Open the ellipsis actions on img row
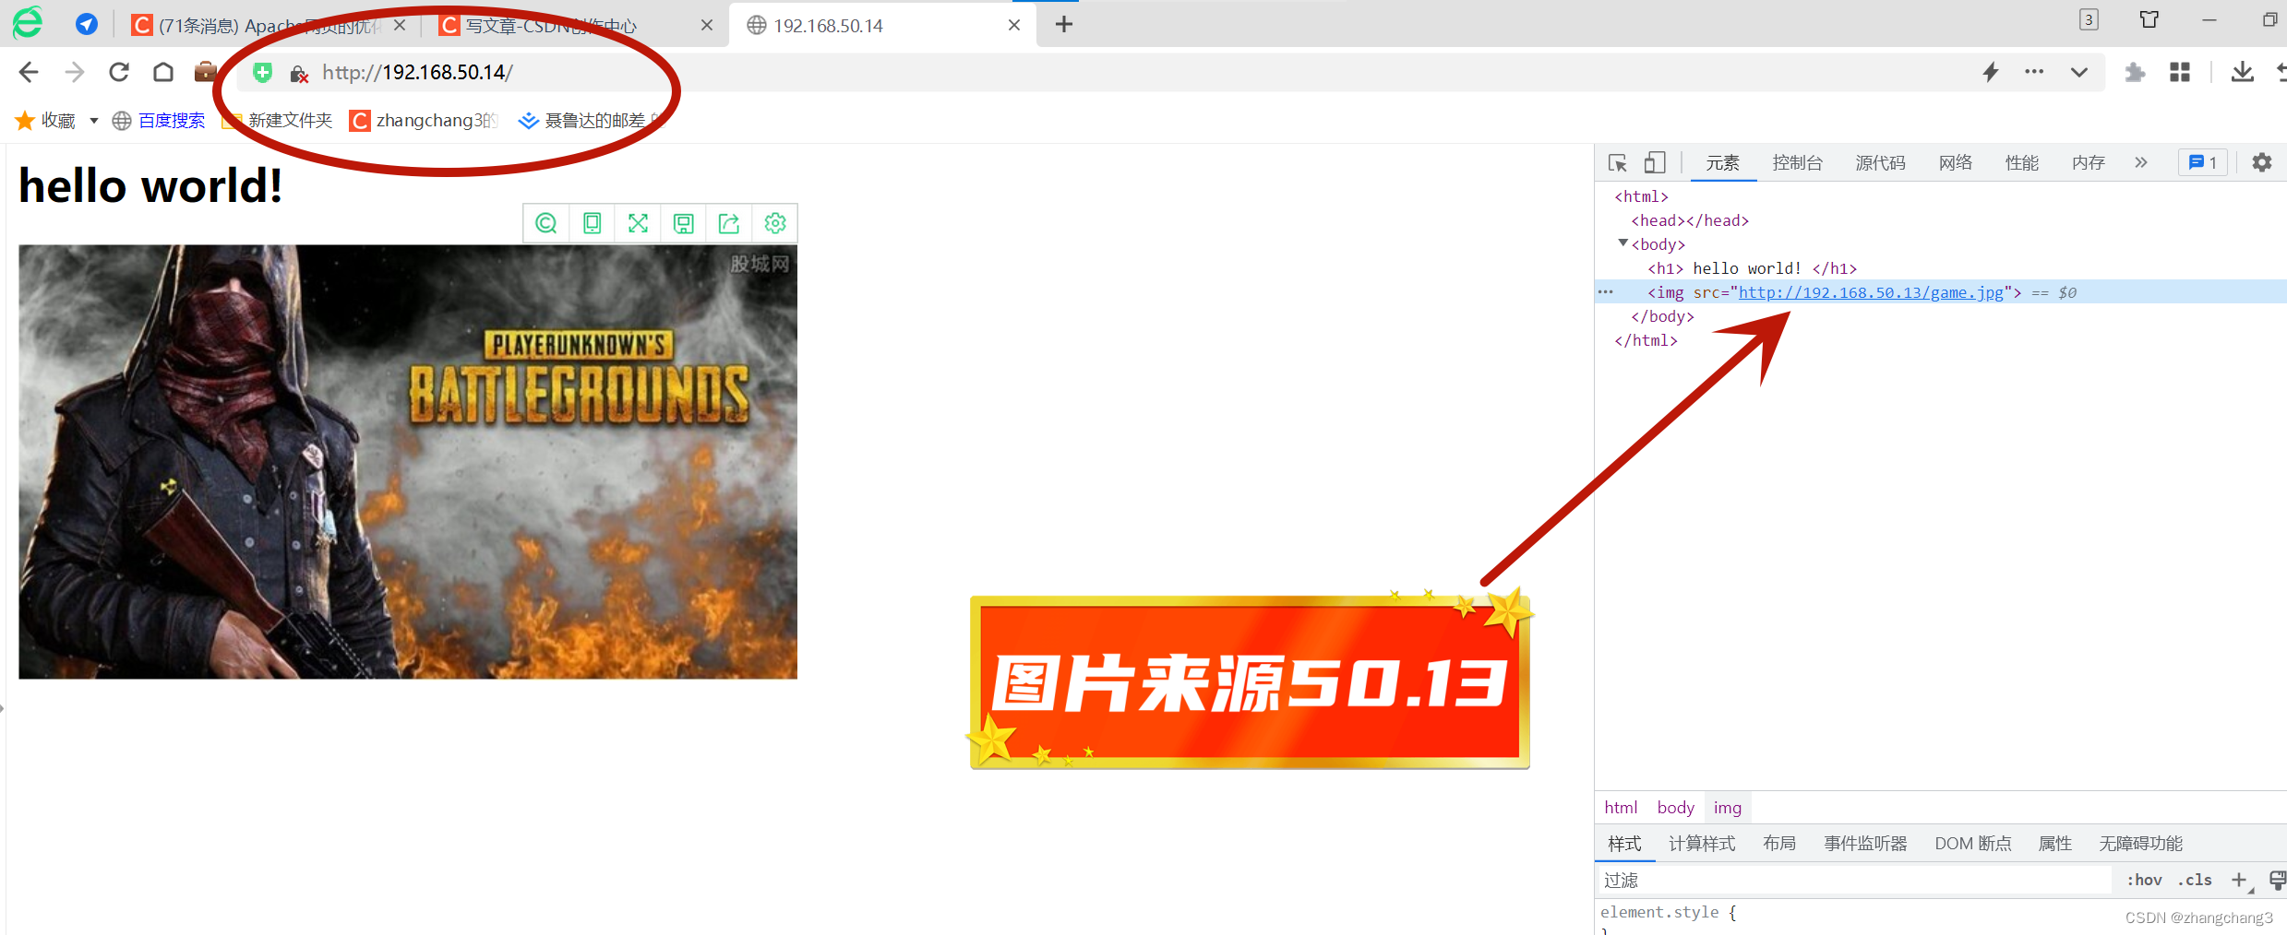2287x935 pixels. click(x=1606, y=292)
